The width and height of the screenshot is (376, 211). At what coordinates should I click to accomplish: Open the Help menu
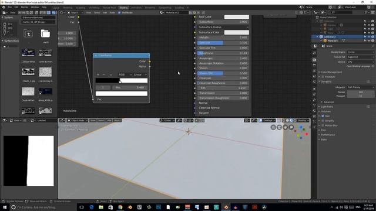pyautogui.click(x=44, y=8)
